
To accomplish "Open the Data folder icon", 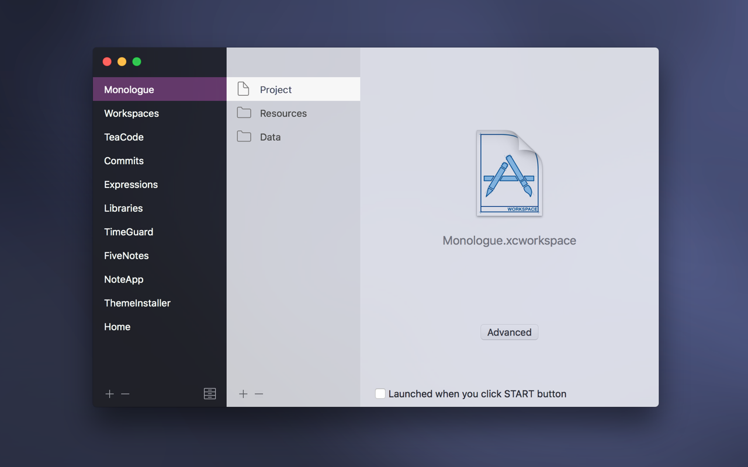I will [244, 137].
